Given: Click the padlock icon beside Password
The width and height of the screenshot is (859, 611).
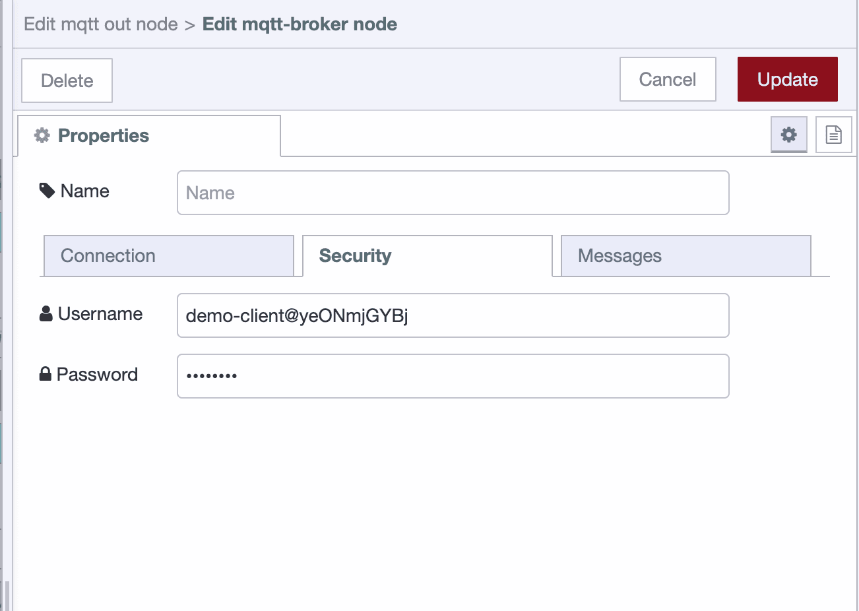Looking at the screenshot, I should (45, 373).
